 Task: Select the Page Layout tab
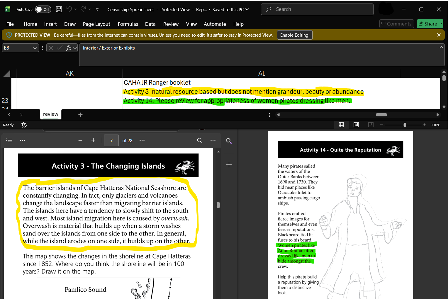96,24
